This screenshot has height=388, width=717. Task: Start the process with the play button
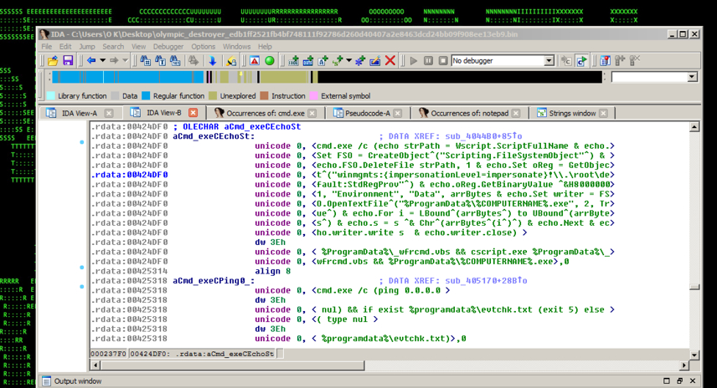414,61
